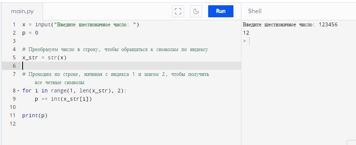Click the 'for i in range' line
This screenshot has height=145, width=356.
pyautogui.click(x=74, y=91)
